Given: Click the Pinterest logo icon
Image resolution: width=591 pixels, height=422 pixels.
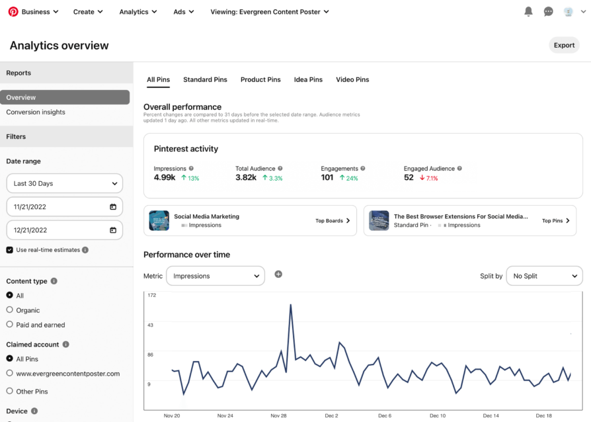Looking at the screenshot, I should [x=13, y=11].
